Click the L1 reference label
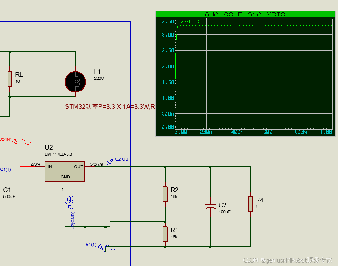The image size is (338, 266). coord(97,72)
